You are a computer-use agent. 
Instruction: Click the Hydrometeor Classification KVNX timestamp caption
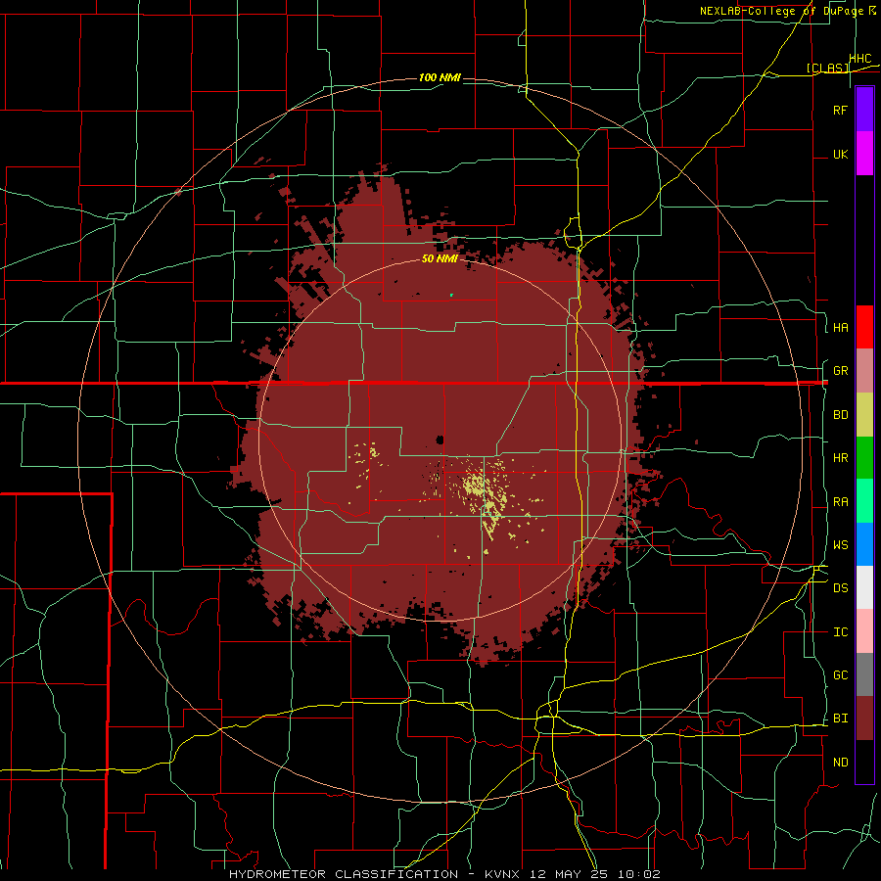click(x=444, y=874)
